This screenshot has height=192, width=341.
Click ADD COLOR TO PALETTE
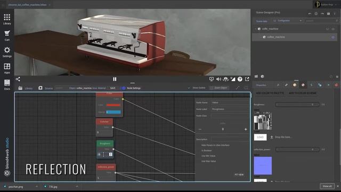point(270,93)
